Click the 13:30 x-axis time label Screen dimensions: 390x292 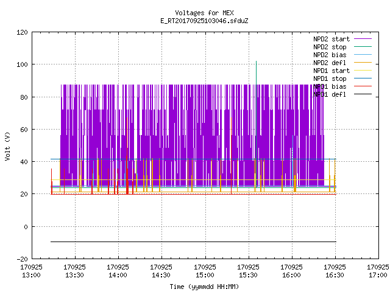[x=74, y=276]
